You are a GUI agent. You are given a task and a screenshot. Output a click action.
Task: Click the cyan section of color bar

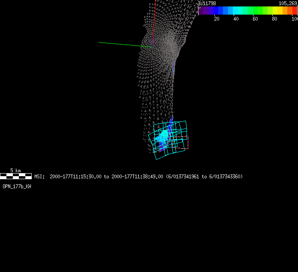(x=237, y=10)
